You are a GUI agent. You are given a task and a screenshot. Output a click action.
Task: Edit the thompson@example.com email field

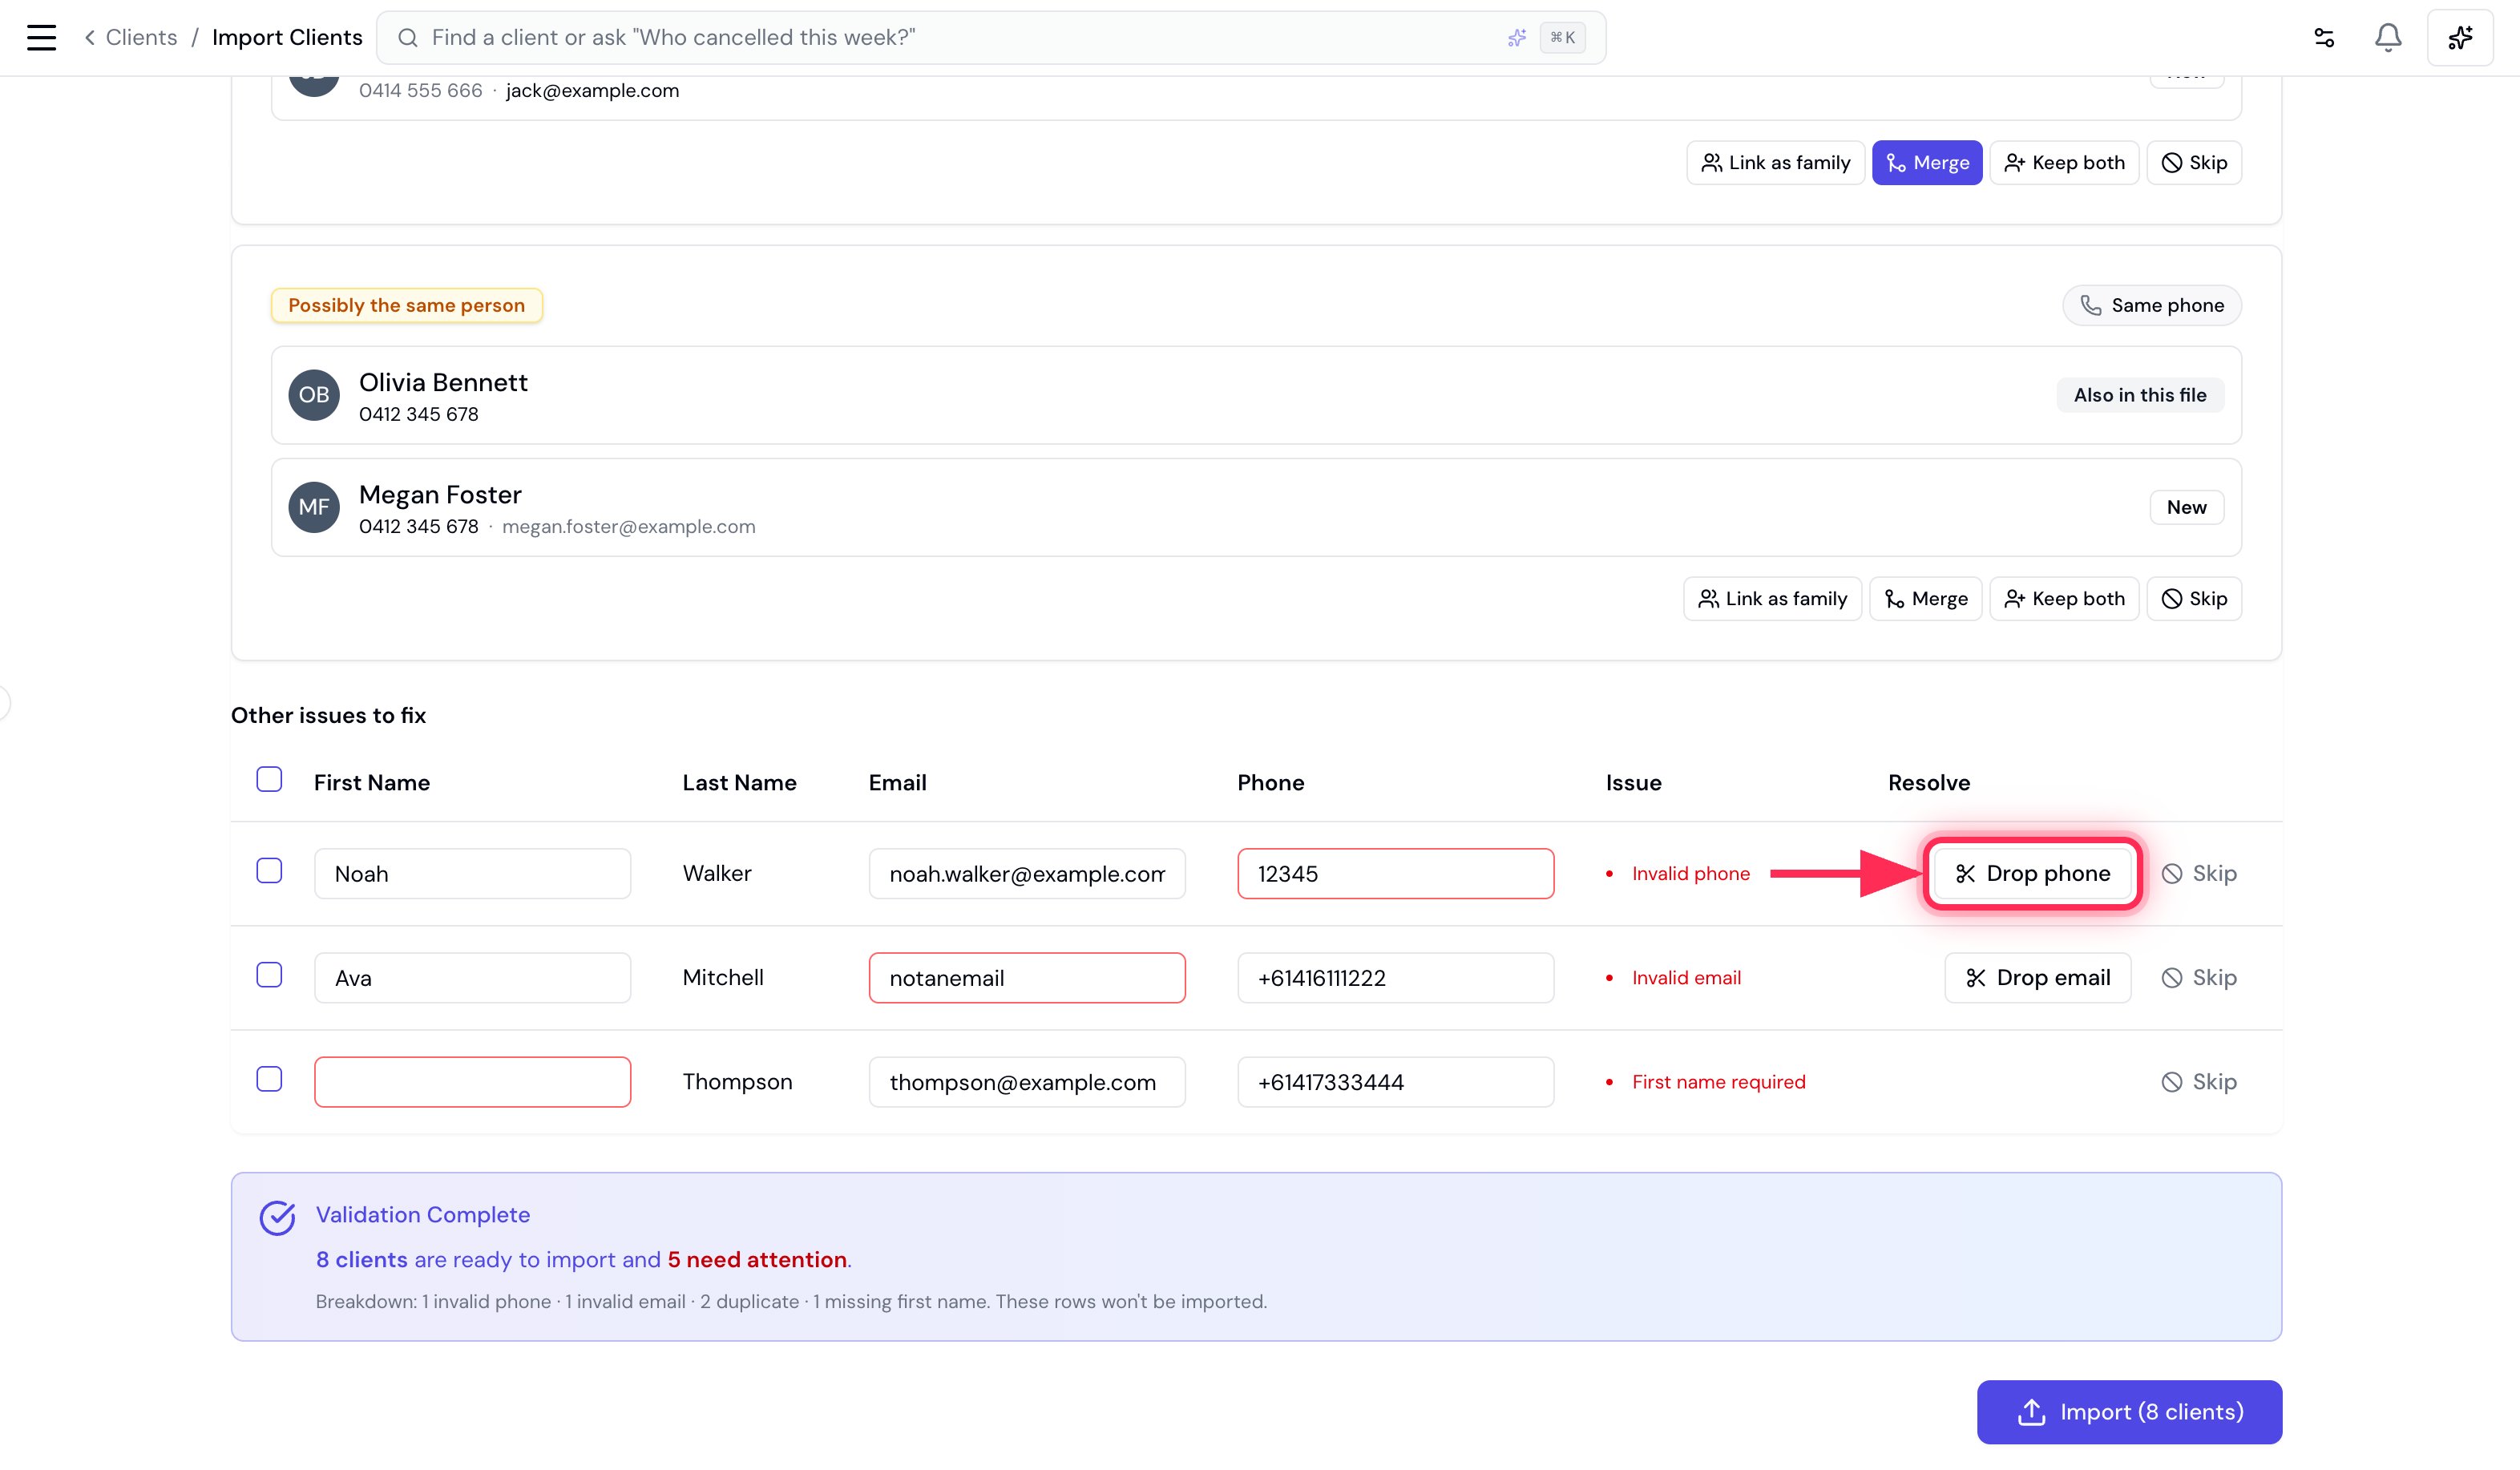pyautogui.click(x=1027, y=1082)
